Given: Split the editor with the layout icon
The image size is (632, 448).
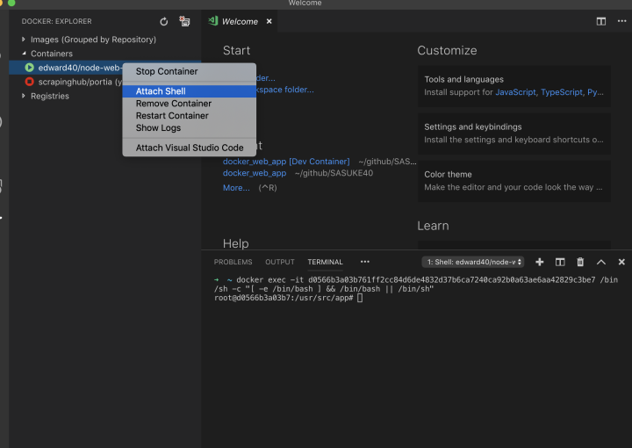Looking at the screenshot, I should point(601,21).
